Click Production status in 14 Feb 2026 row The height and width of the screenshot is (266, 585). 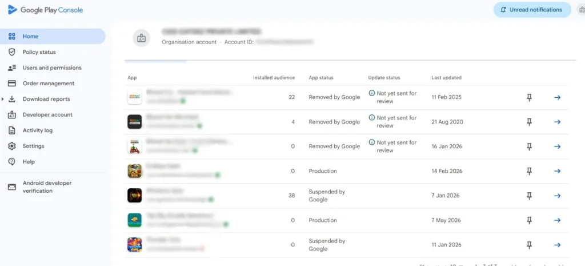(x=323, y=170)
